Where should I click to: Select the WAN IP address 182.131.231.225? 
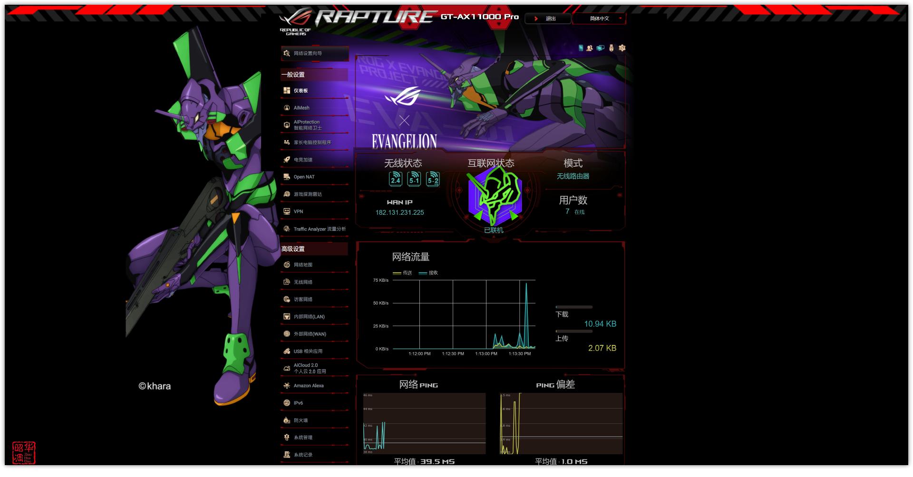coord(400,212)
